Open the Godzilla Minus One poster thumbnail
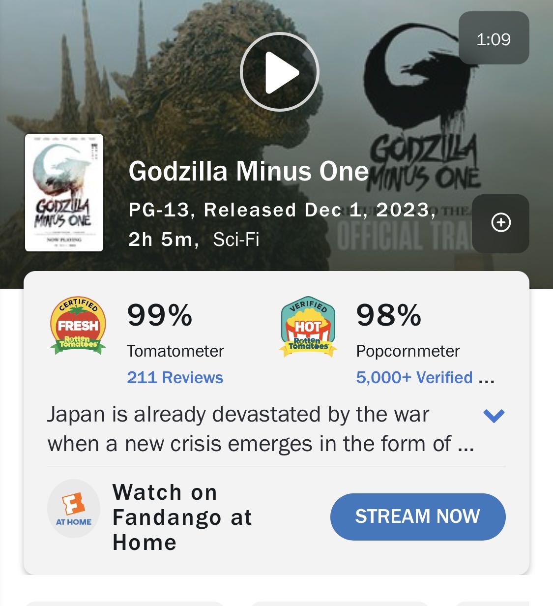 tap(64, 193)
